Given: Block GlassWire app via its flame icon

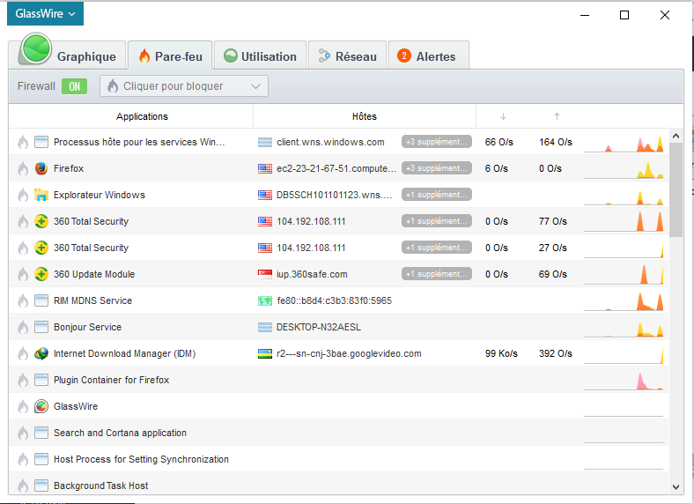Looking at the screenshot, I should coord(23,406).
